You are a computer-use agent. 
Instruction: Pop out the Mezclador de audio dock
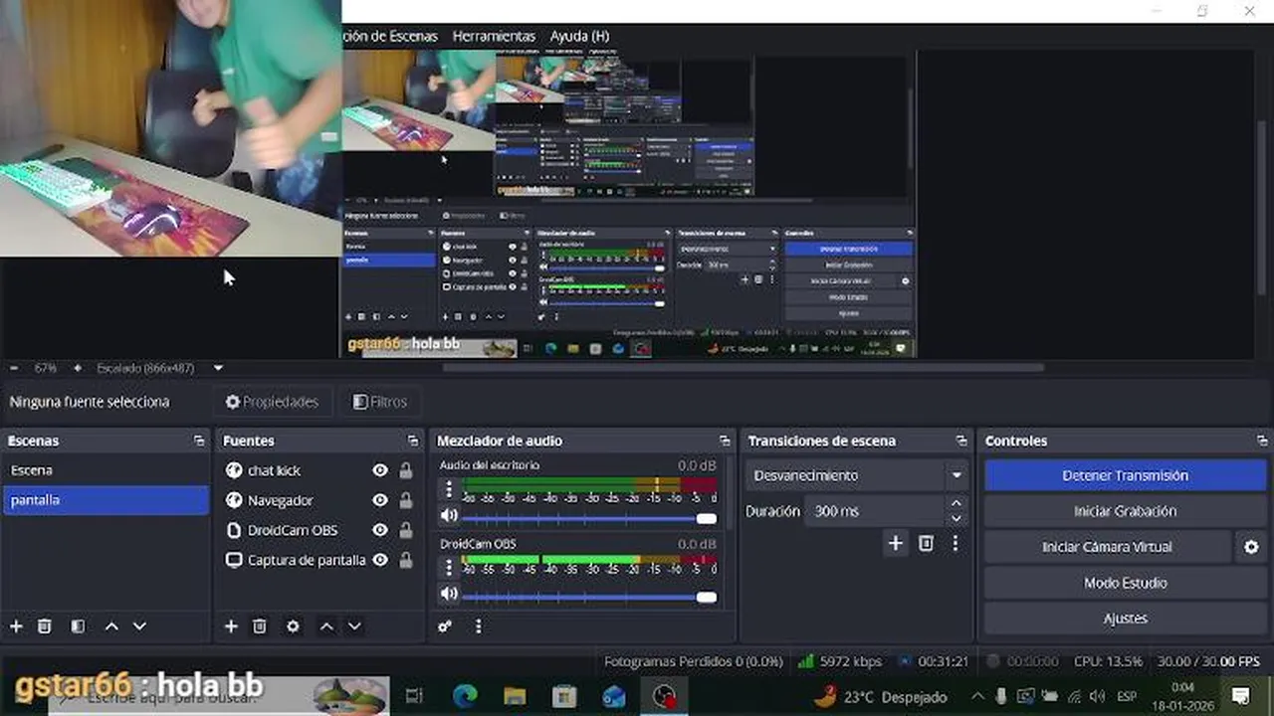pyautogui.click(x=725, y=441)
